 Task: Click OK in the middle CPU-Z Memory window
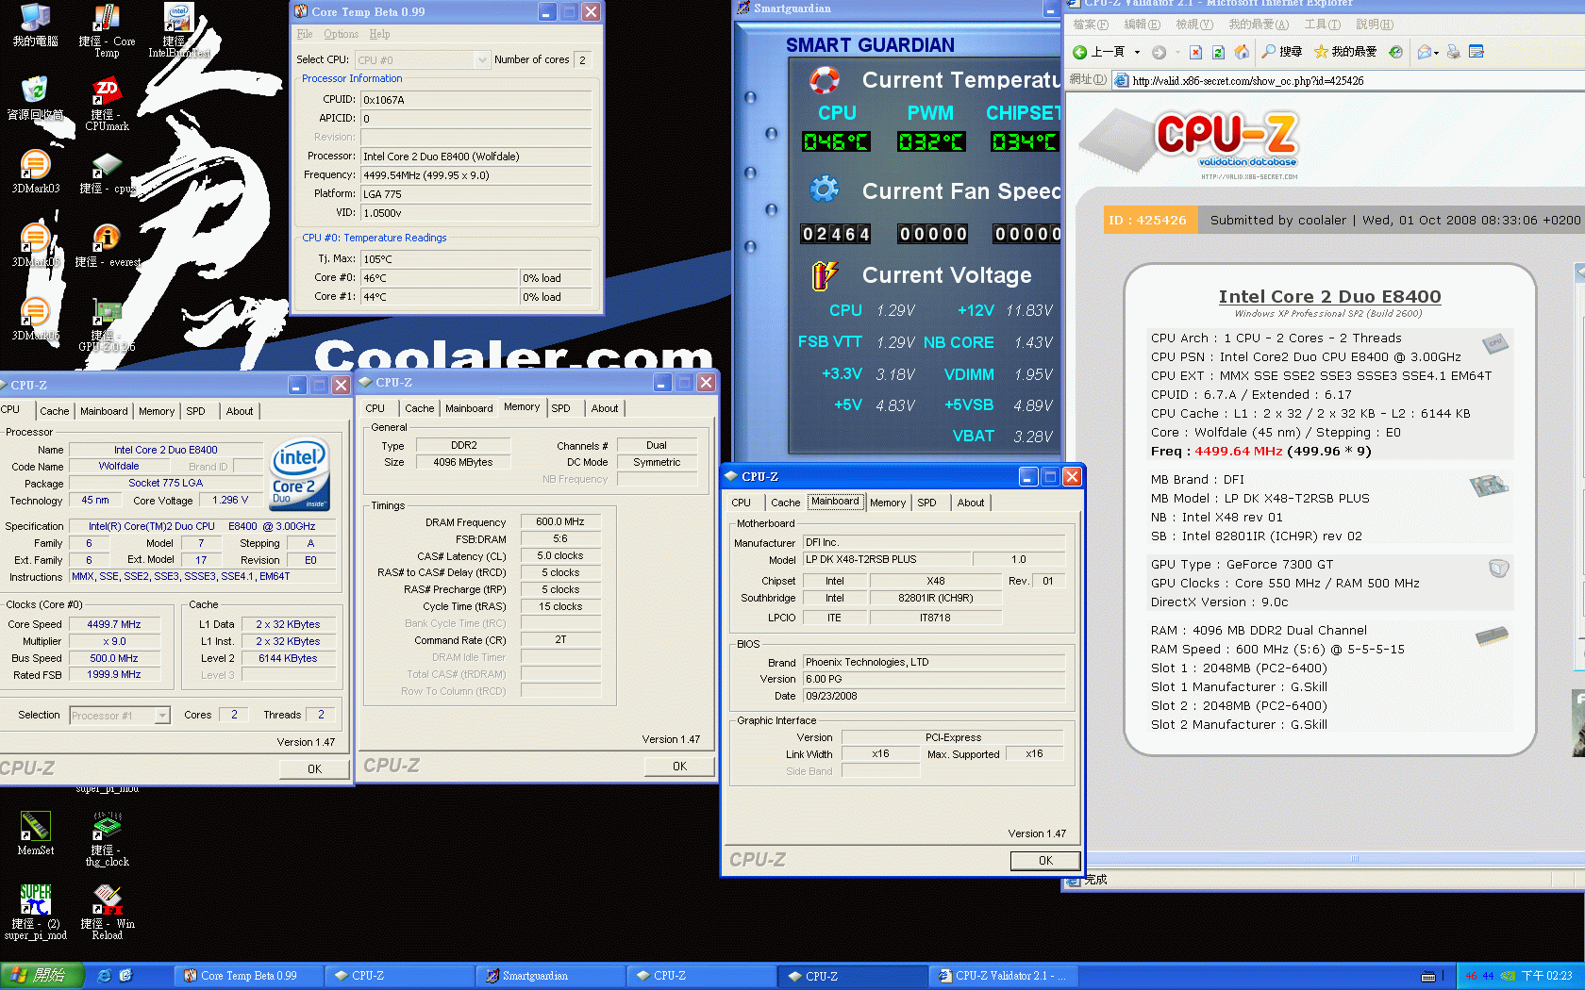coord(679,767)
